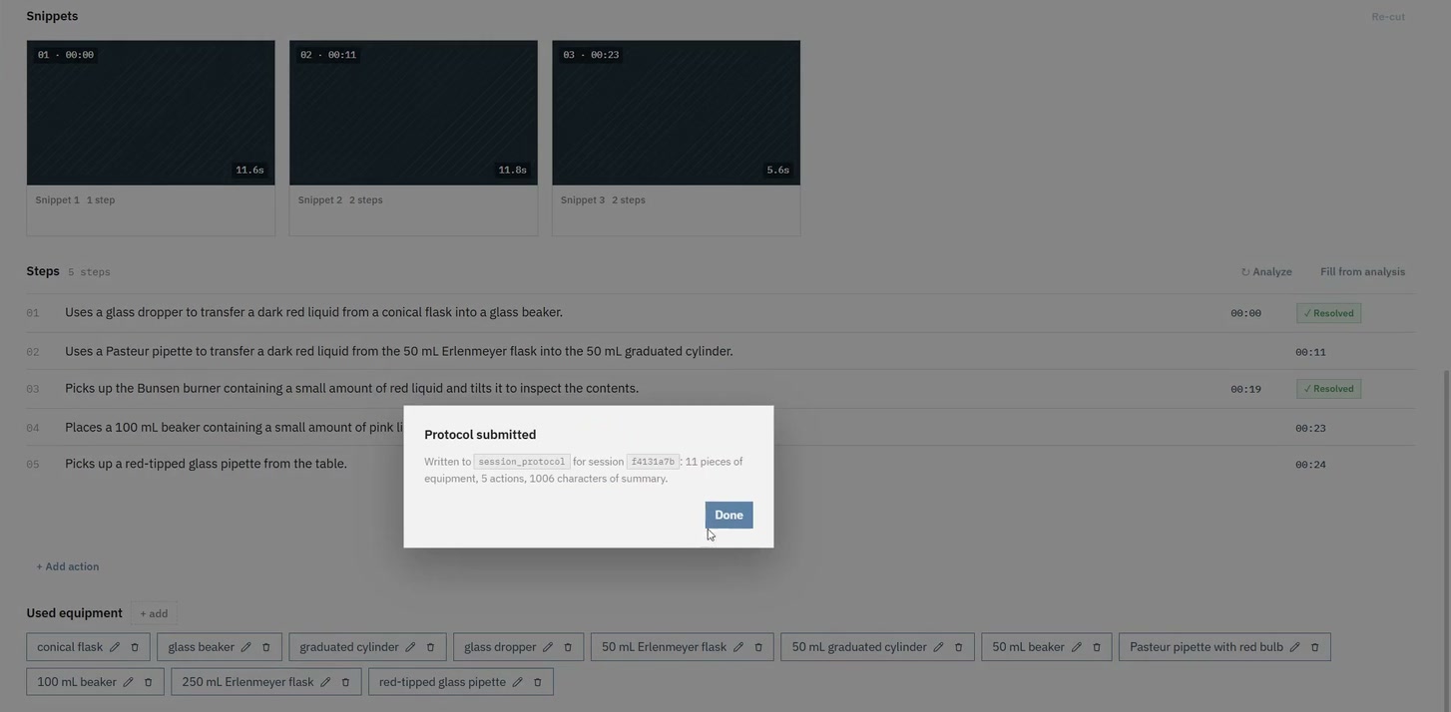Edit the 50 mL Erlenmeyer flask tag

click(738, 647)
